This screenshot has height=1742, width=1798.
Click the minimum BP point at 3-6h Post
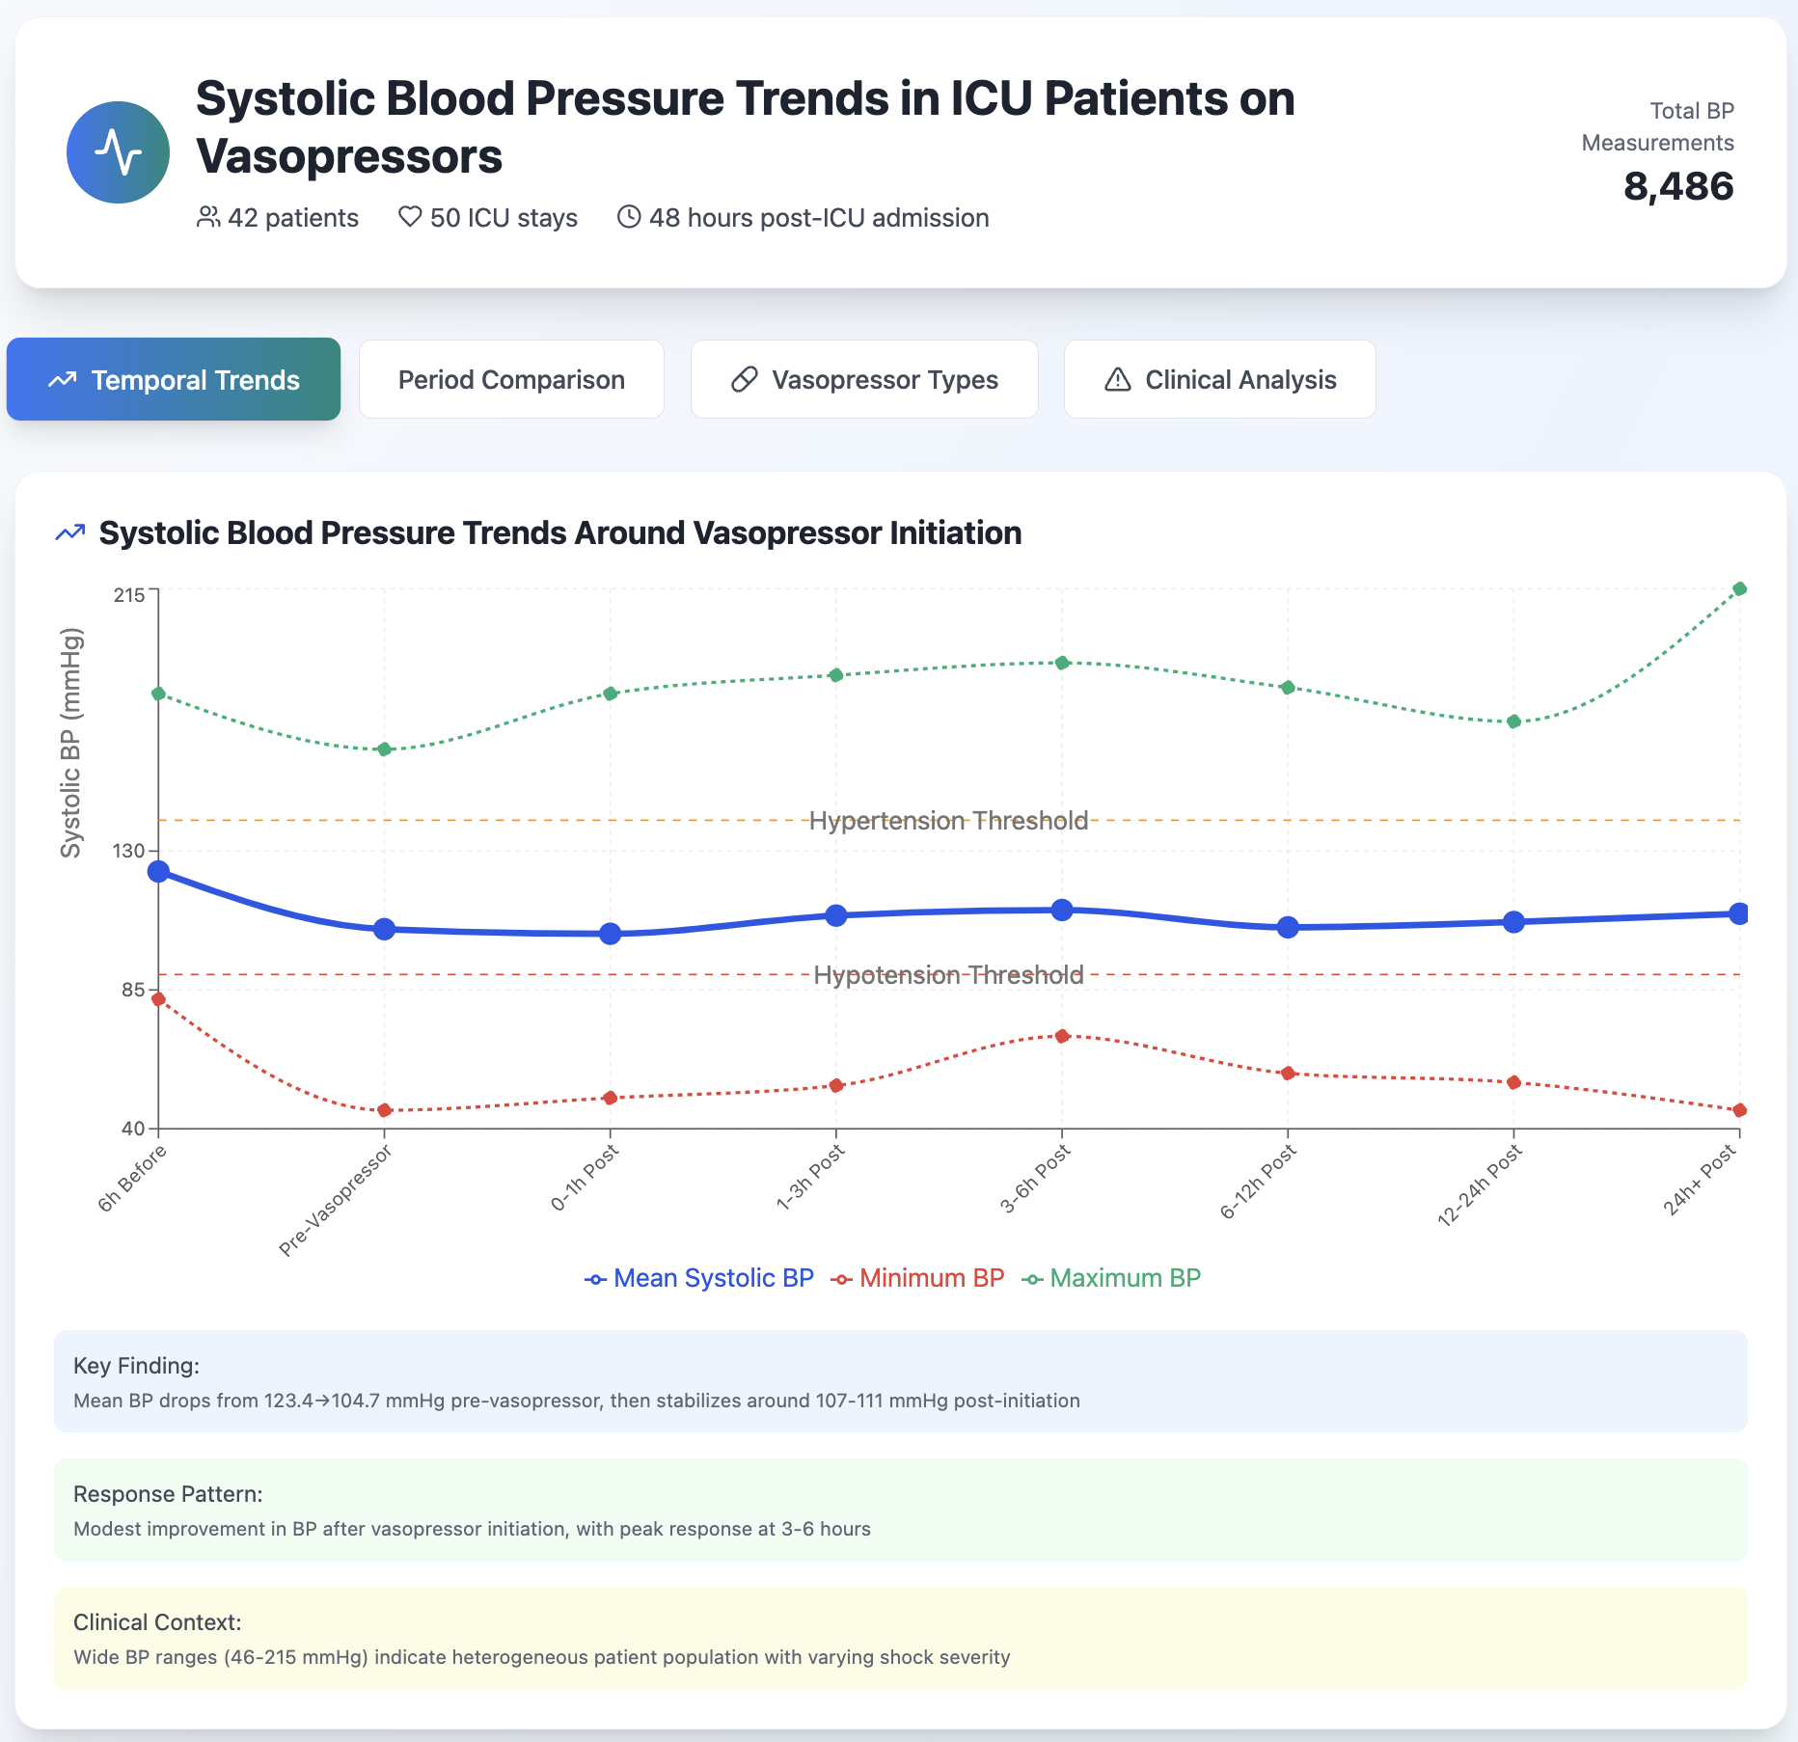pos(1062,1037)
